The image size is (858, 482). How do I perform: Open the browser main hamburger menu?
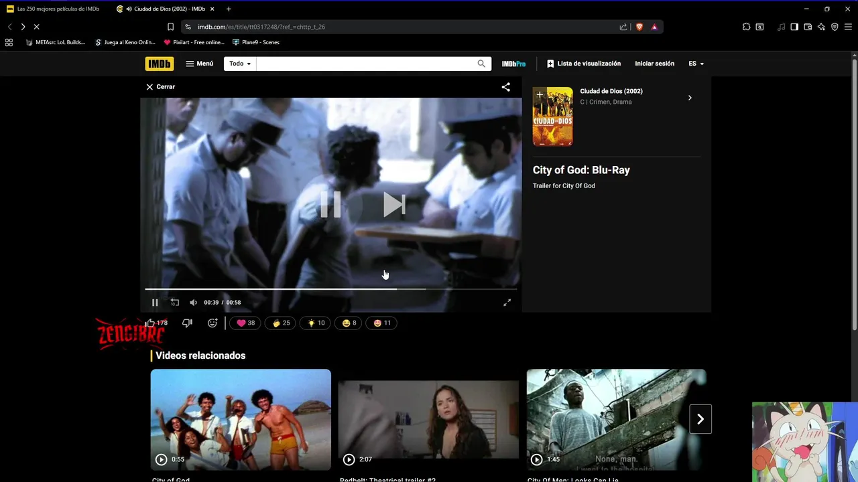click(x=848, y=27)
